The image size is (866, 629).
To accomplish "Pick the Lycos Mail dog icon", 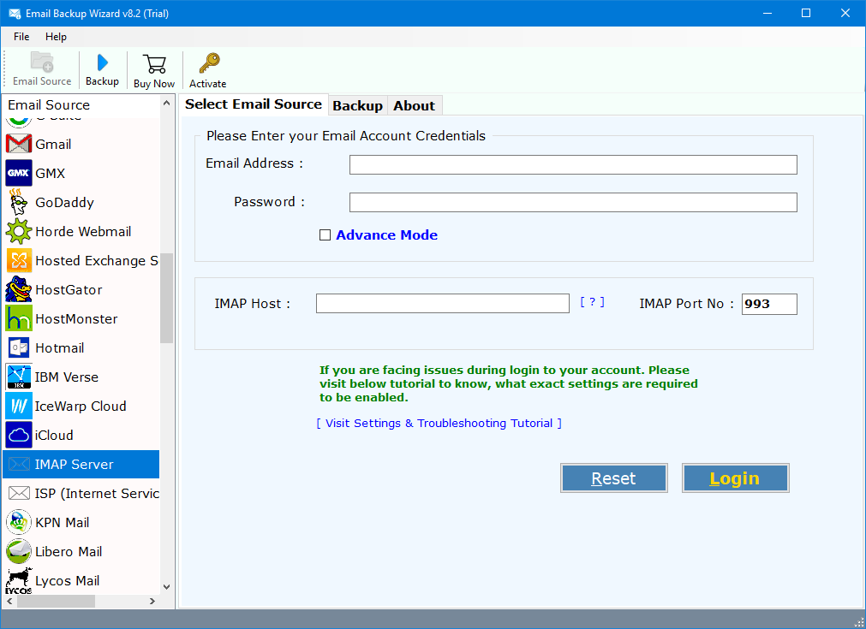I will point(19,581).
